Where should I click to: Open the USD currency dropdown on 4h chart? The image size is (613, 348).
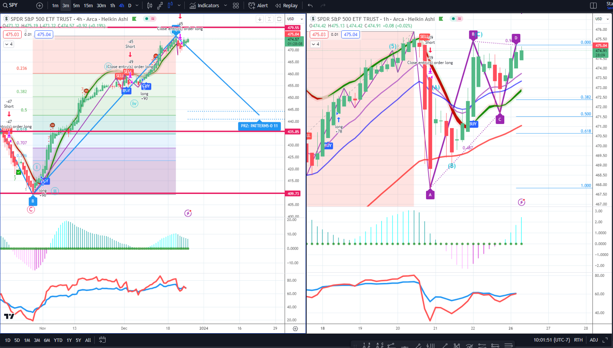point(295,19)
